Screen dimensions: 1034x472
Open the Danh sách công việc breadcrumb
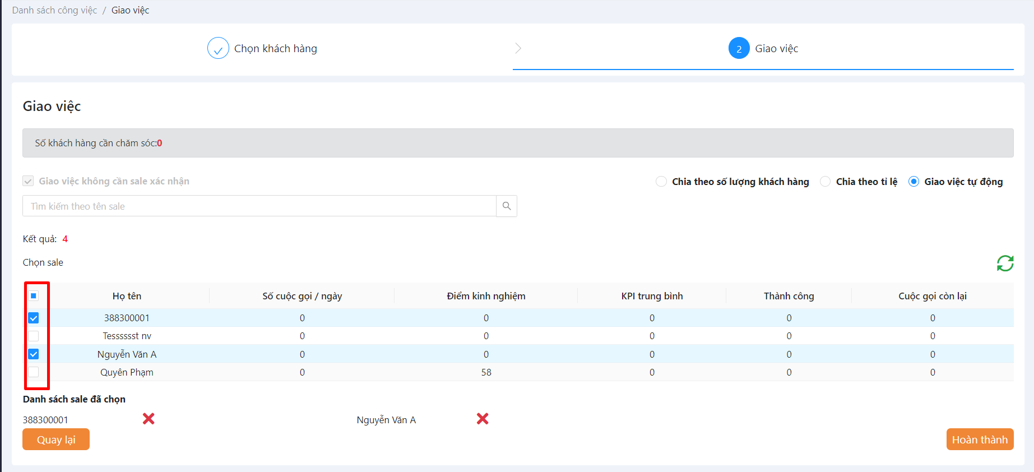click(54, 10)
